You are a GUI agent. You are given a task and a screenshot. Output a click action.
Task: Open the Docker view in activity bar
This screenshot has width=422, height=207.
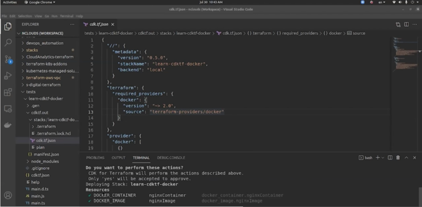[x=8, y=125]
